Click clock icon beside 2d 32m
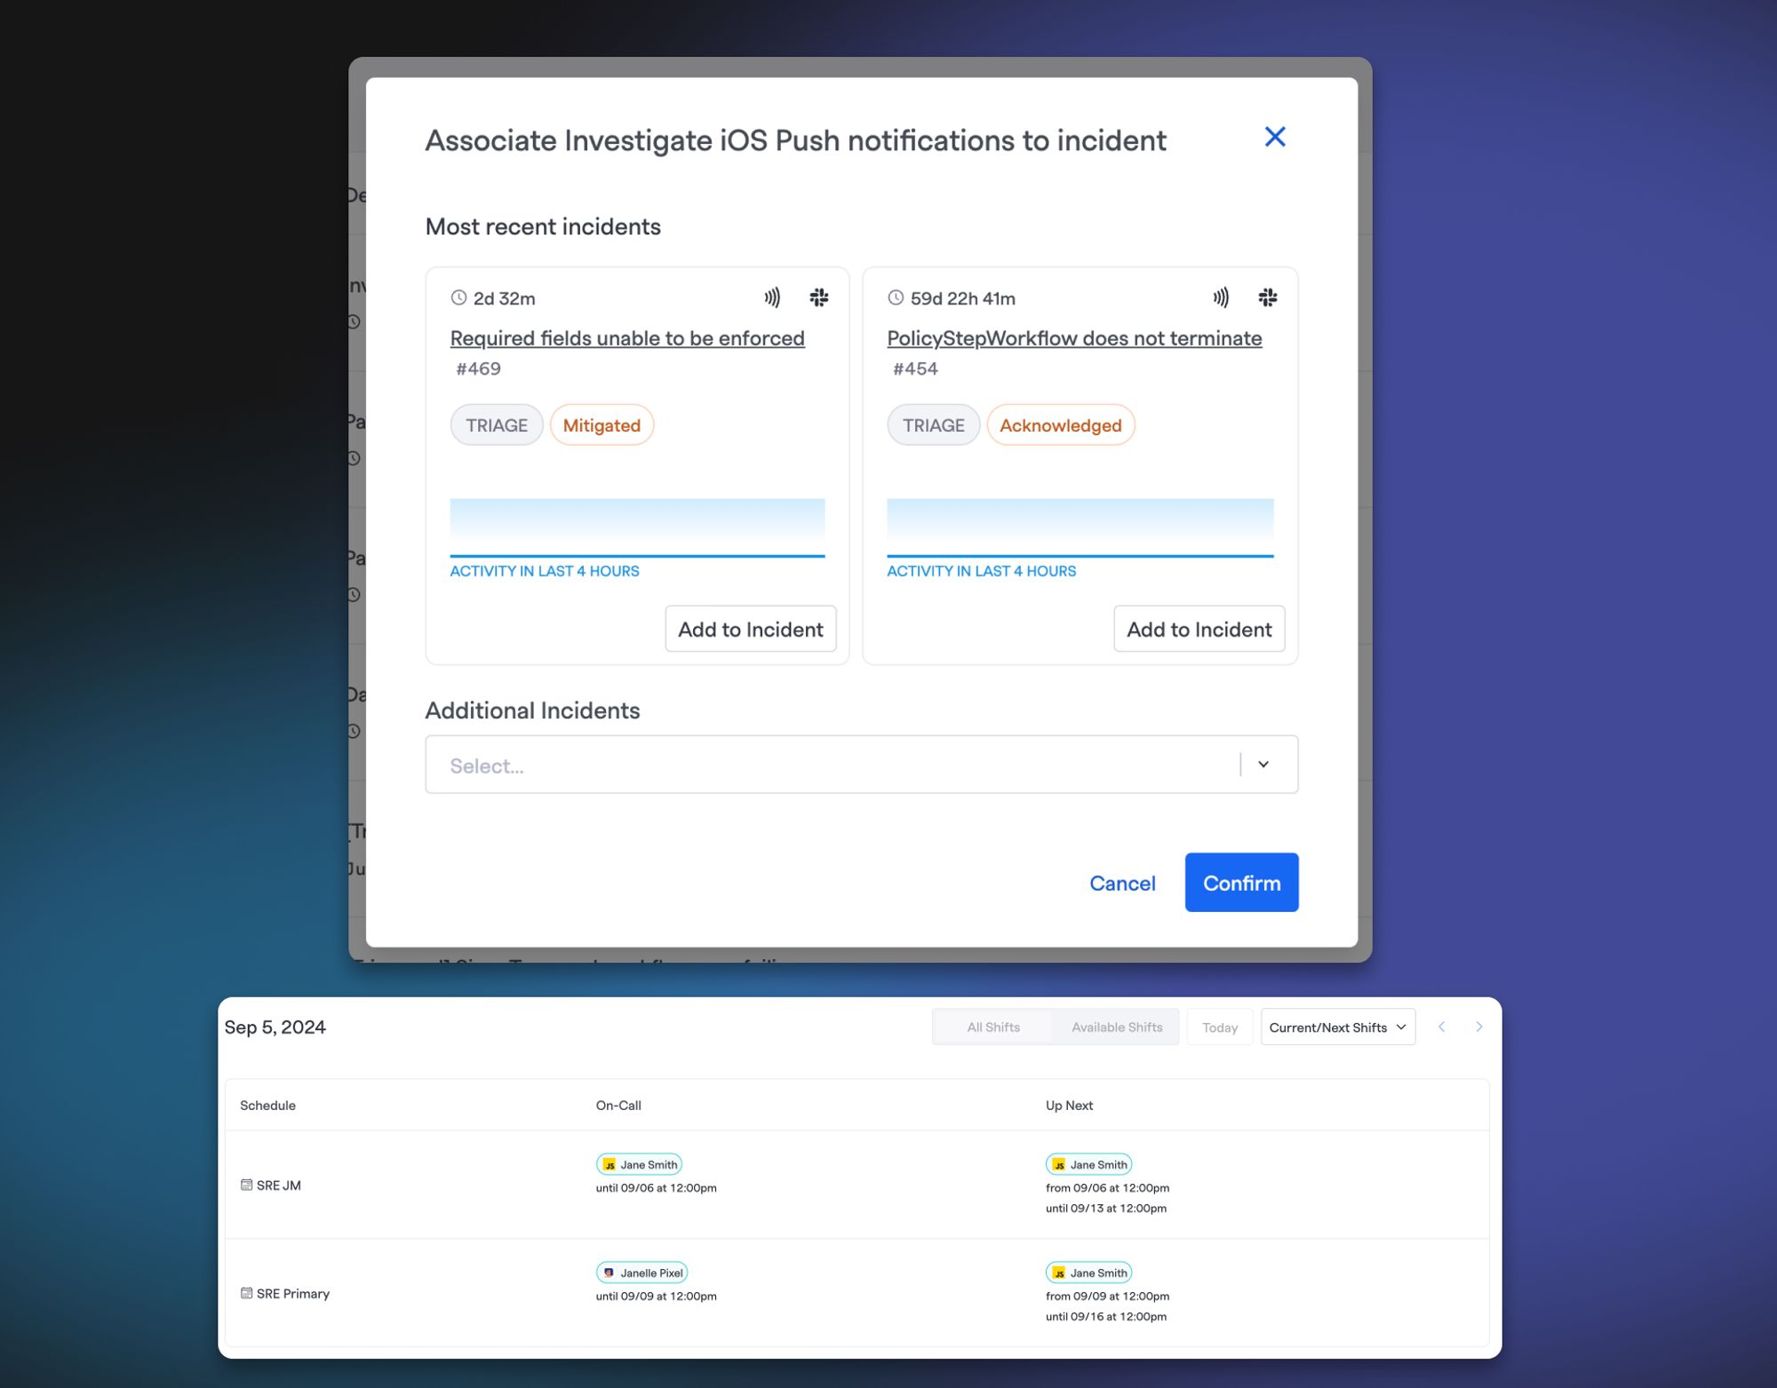The image size is (1777, 1388). [x=458, y=297]
